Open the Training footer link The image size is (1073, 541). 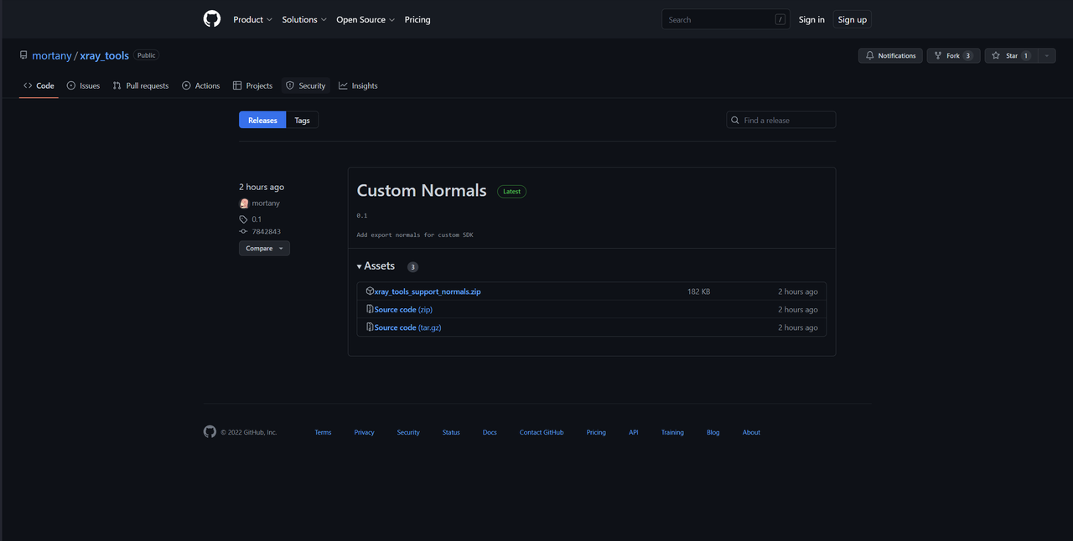[x=672, y=432]
